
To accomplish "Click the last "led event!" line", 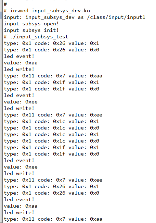I will pyautogui.click(x=19, y=199).
